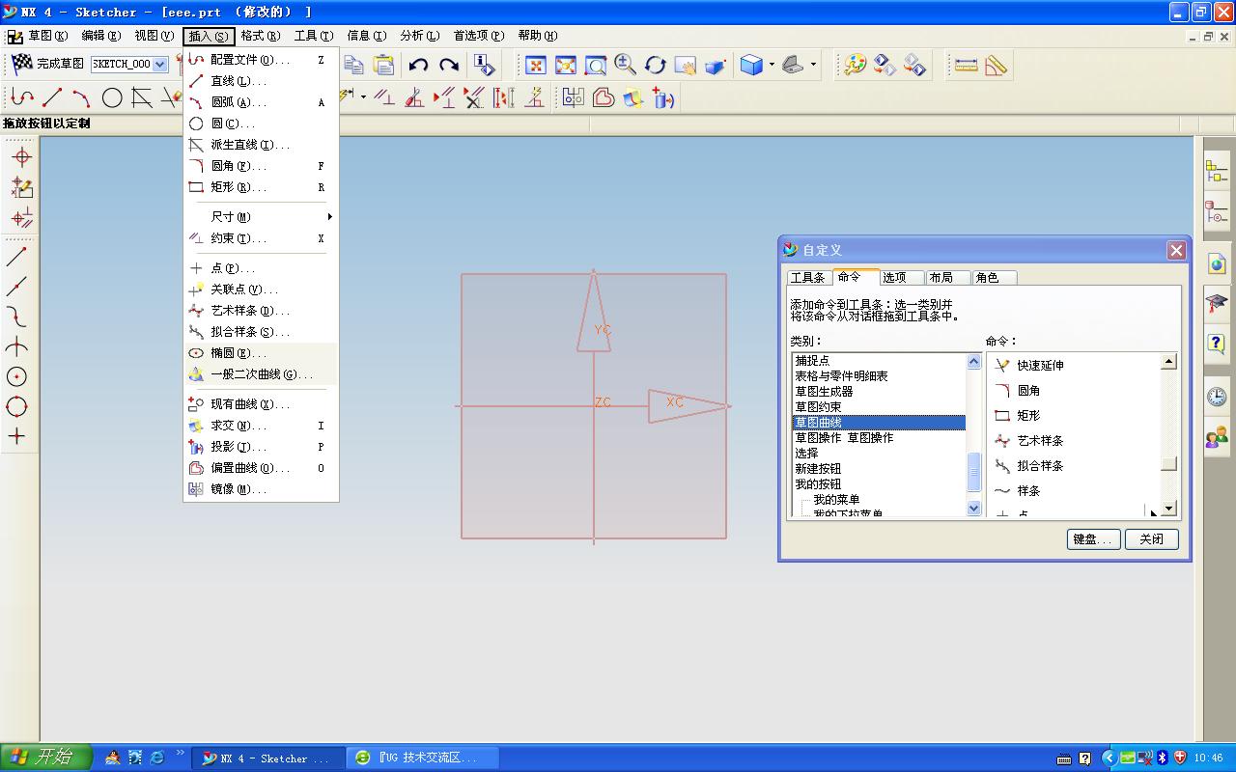The image size is (1236, 772).
Task: Click the Finish Sketch (完成草图) flag button
Action: pos(46,64)
